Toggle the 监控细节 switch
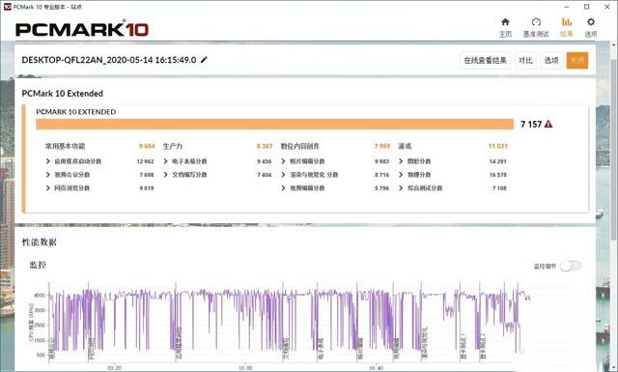 point(571,267)
